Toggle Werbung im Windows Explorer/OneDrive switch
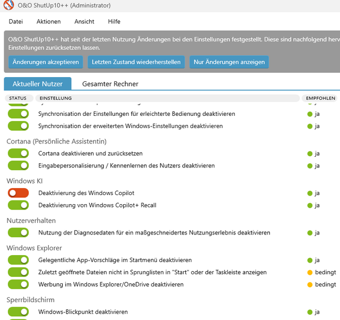340x320 pixels. 18,284
